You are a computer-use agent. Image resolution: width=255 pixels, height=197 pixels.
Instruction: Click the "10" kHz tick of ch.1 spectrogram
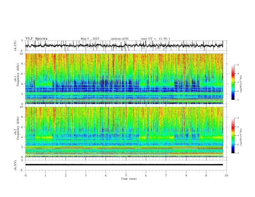pyautogui.click(x=21, y=54)
